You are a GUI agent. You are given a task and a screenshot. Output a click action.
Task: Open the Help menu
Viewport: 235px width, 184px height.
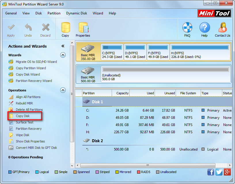112,13
